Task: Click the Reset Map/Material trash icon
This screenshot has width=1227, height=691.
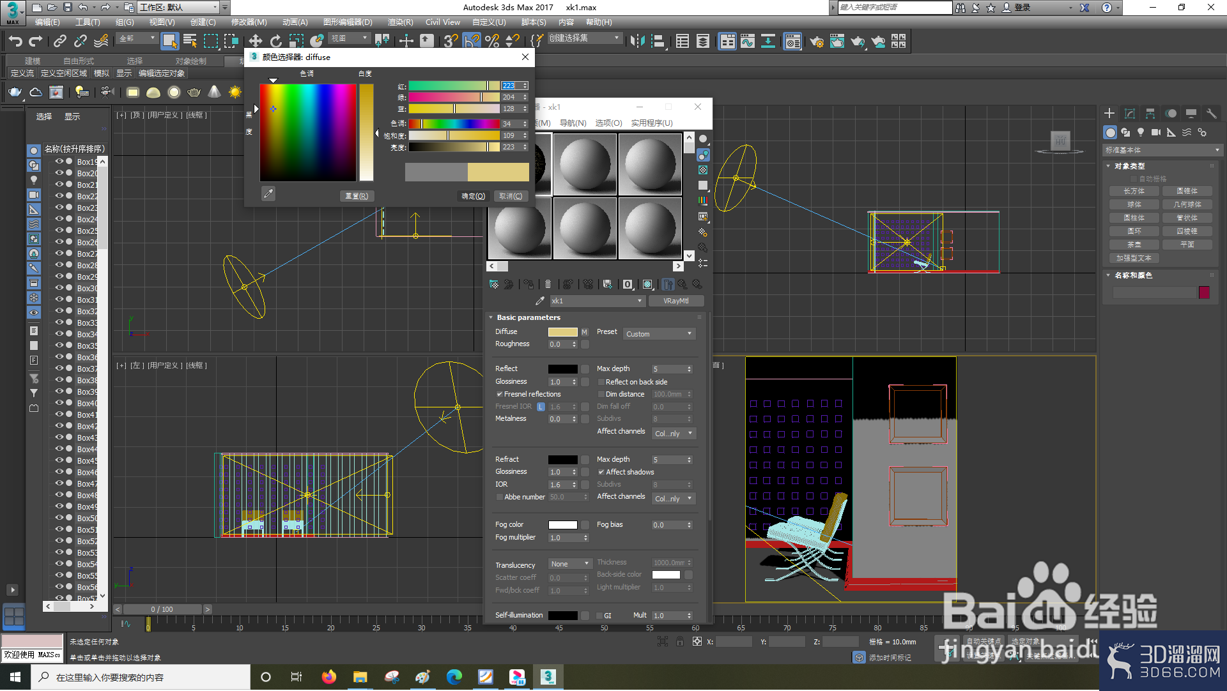Action: point(548,284)
